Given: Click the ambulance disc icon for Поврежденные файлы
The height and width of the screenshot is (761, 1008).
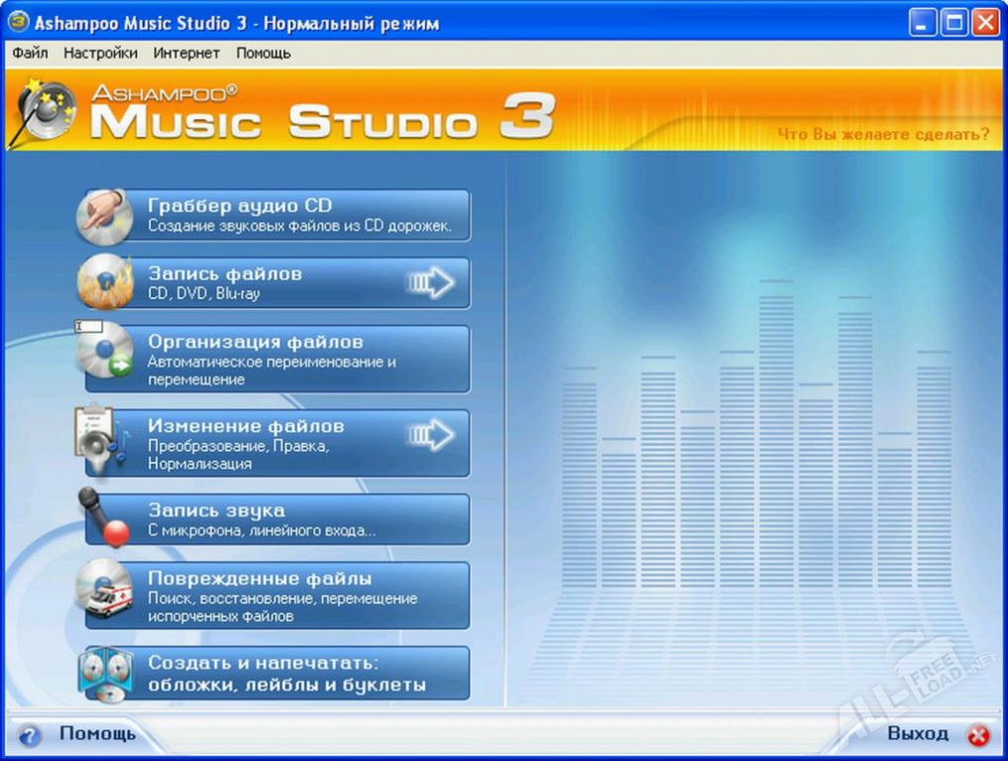Looking at the screenshot, I should 105,589.
